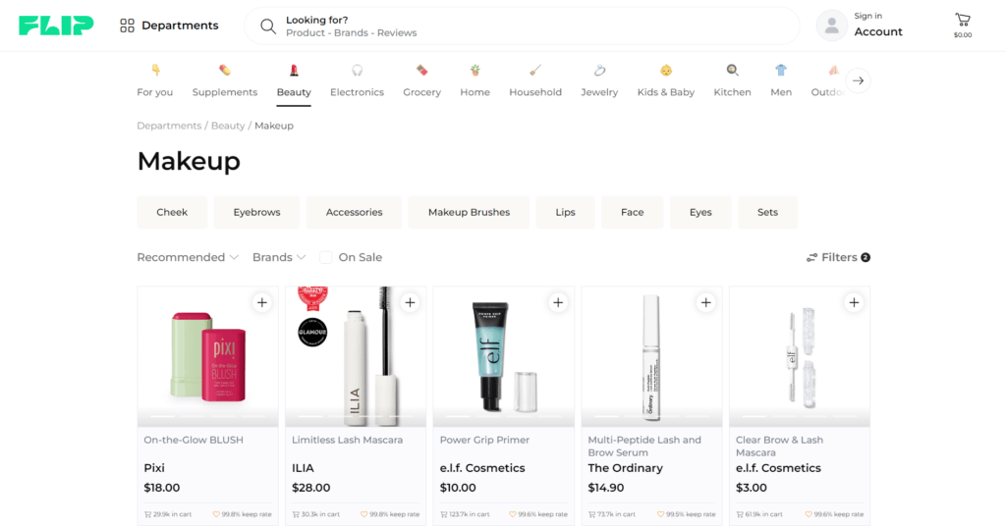Screen dimensions: 1006x526
Task: Open The Ordinary serum product image
Action: coord(652,356)
